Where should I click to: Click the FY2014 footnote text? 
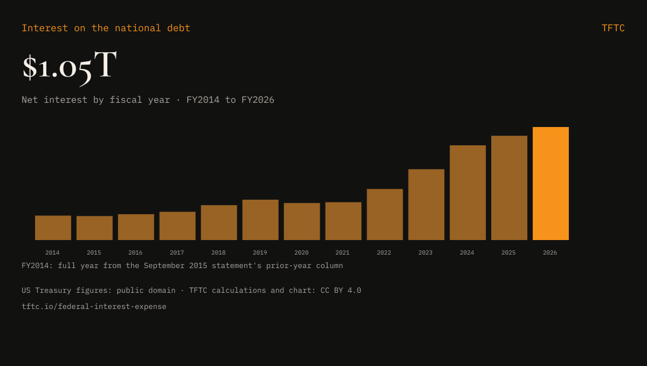(182, 266)
